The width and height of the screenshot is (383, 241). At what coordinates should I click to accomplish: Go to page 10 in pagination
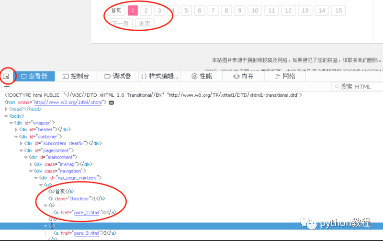point(255,11)
